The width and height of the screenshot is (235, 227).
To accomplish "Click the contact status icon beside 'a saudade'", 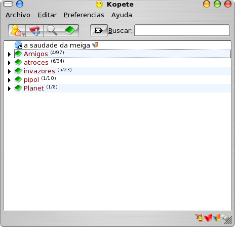I will pos(18,45).
